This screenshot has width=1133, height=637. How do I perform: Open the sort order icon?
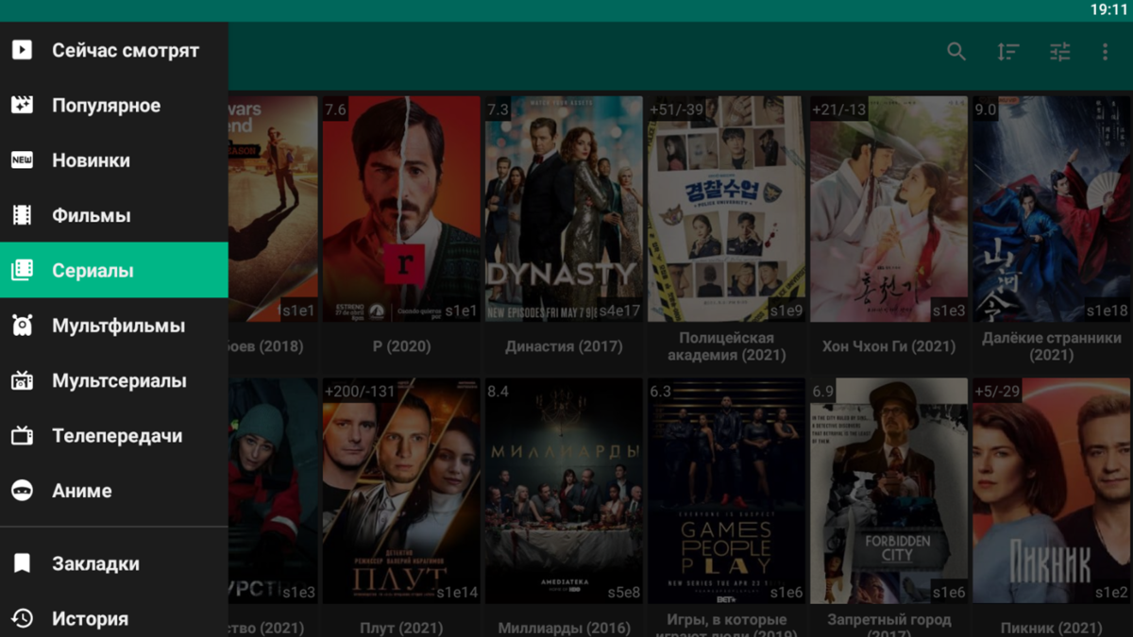tap(1008, 52)
